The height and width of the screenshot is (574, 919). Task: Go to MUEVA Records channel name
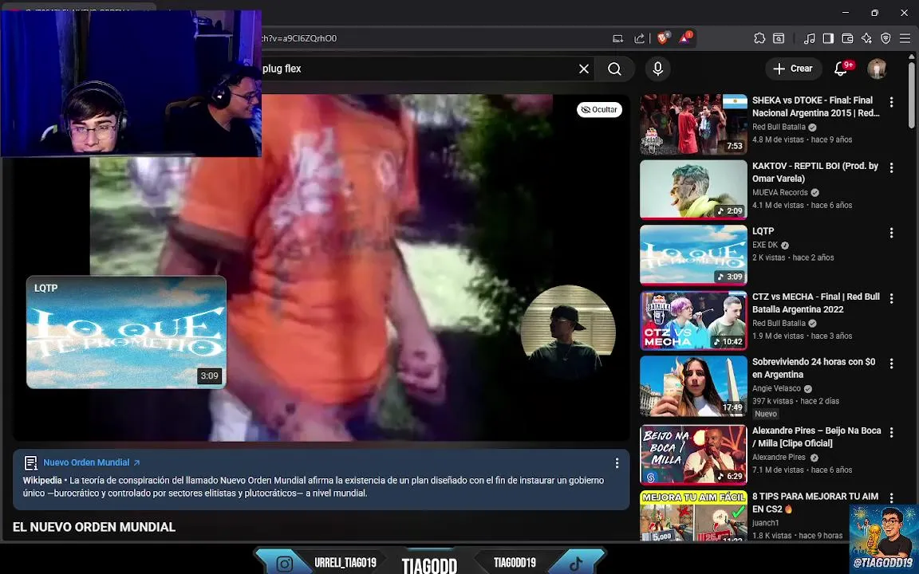pos(780,193)
